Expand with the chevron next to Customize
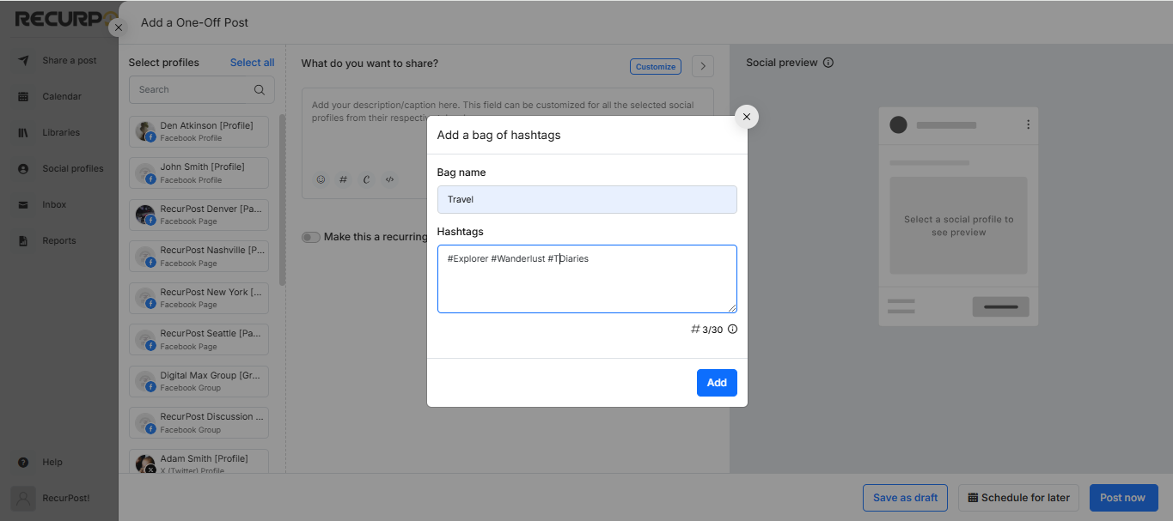 [703, 66]
